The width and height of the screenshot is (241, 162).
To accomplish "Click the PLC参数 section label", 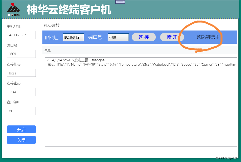I will coord(52,25).
